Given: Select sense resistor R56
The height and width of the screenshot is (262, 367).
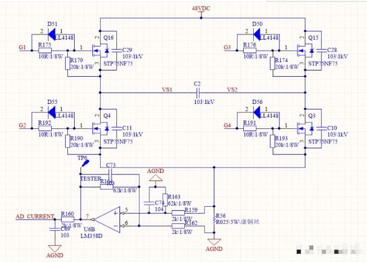Looking at the screenshot, I should tap(214, 219).
